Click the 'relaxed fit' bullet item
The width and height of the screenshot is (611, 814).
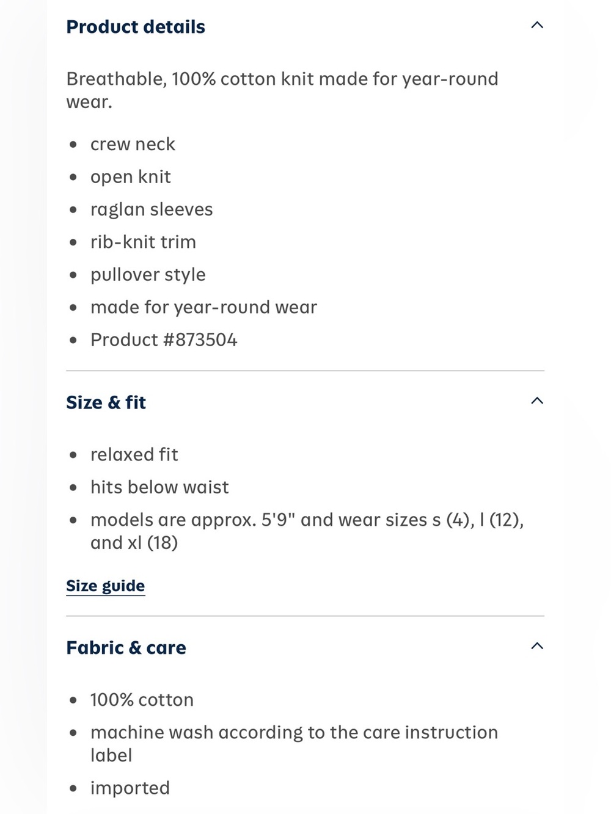point(134,454)
